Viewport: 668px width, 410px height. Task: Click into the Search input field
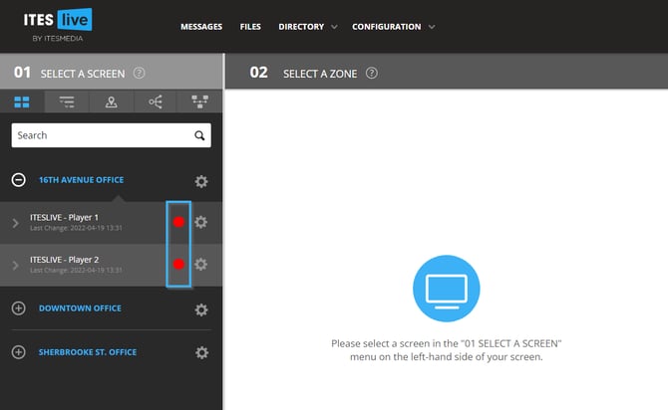100,135
